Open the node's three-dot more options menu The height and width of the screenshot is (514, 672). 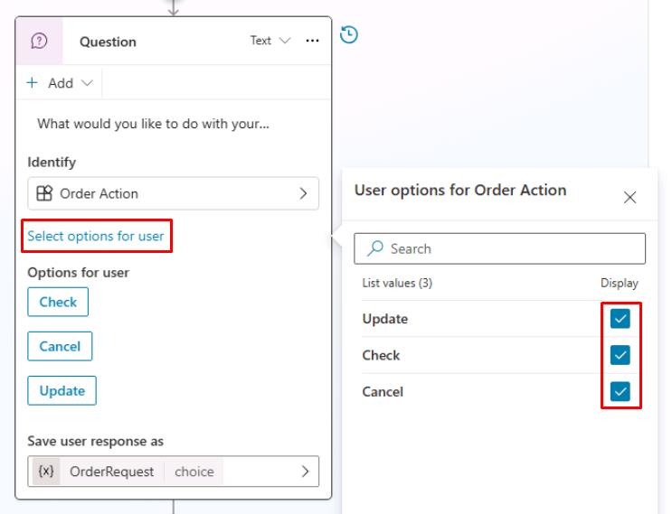point(312,41)
